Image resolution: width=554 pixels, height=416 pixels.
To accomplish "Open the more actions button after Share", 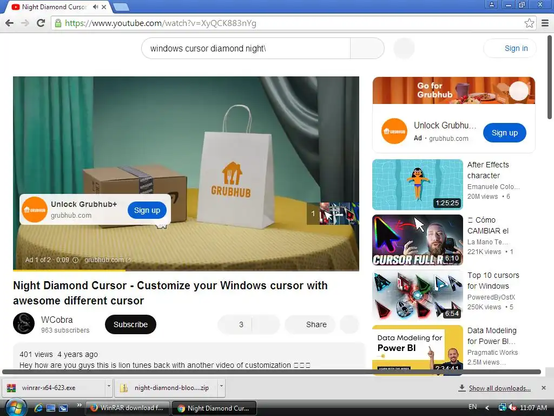I will pyautogui.click(x=349, y=324).
